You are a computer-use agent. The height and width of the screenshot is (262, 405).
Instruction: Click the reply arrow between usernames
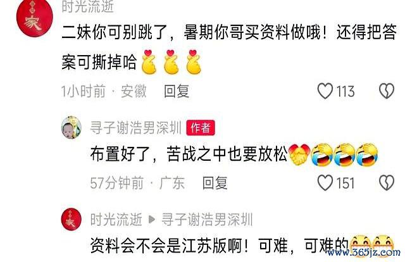152,220
